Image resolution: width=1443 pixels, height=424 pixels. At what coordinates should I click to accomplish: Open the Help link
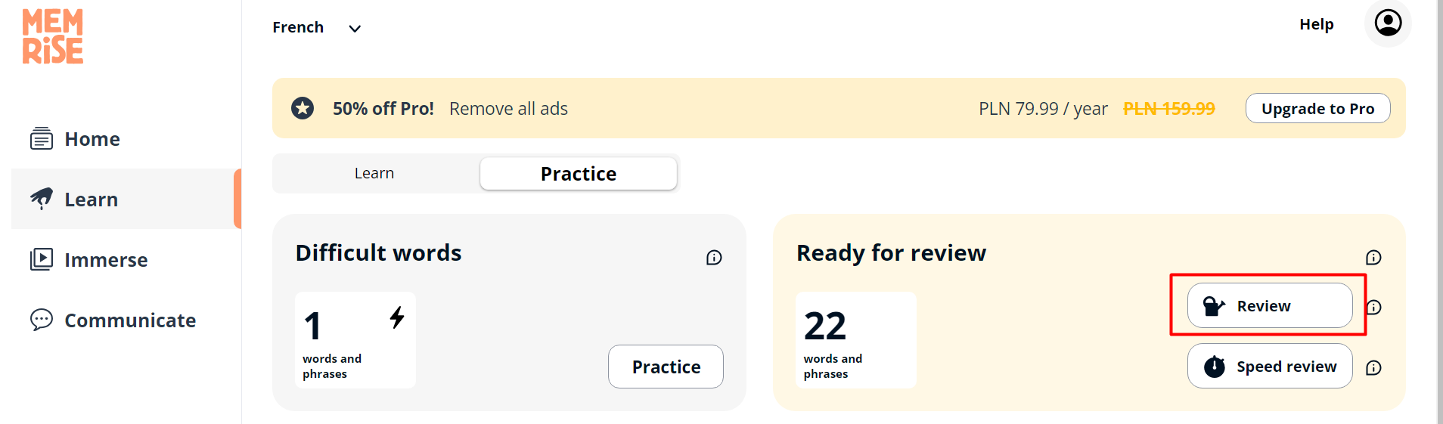click(1316, 24)
